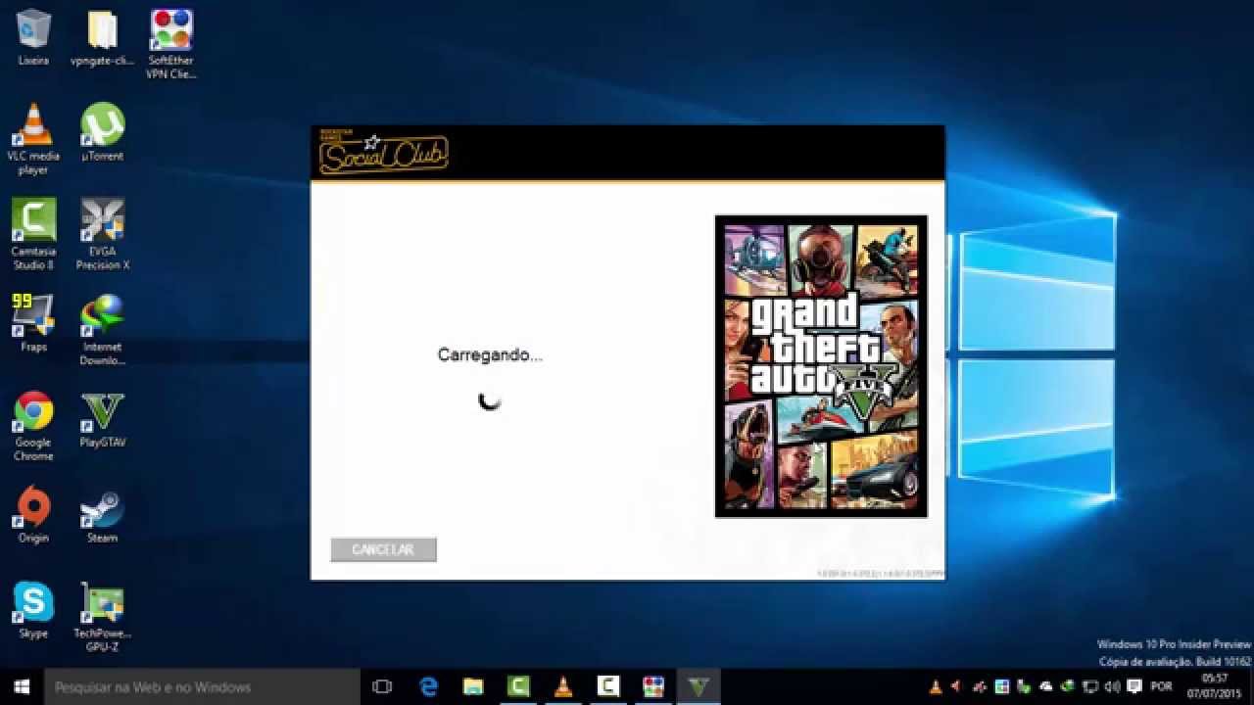Click the Cancelar button in Social Club
The width and height of the screenshot is (1254, 705).
383,549
